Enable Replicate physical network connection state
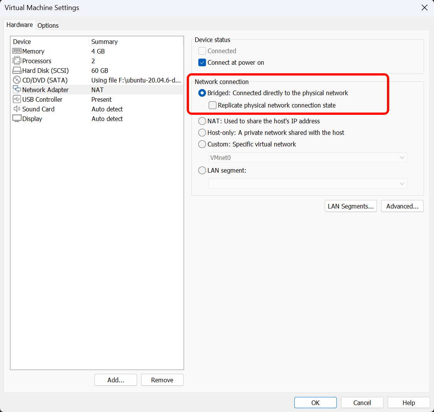The width and height of the screenshot is (434, 412). 213,105
